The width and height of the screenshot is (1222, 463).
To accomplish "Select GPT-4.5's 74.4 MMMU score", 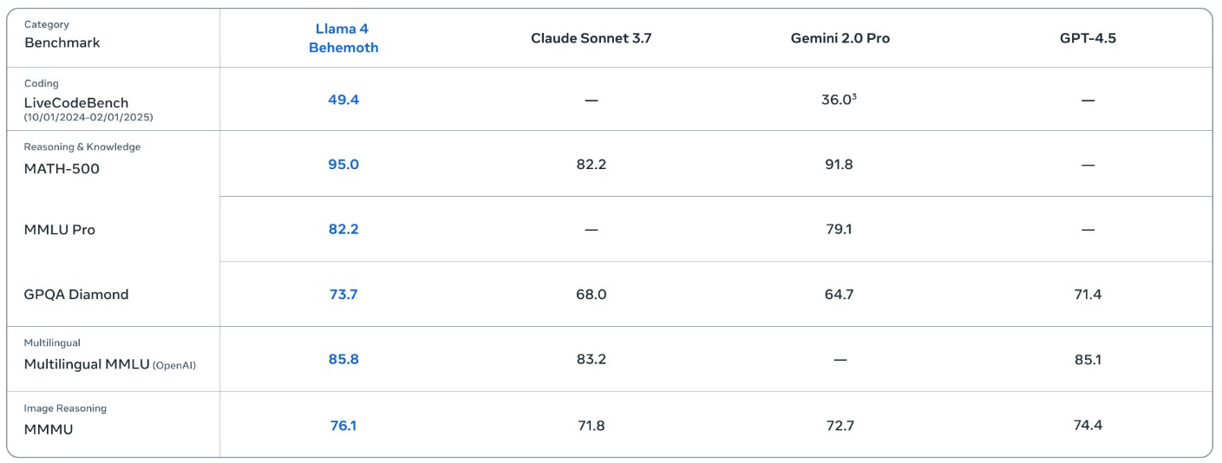I will [x=1088, y=425].
